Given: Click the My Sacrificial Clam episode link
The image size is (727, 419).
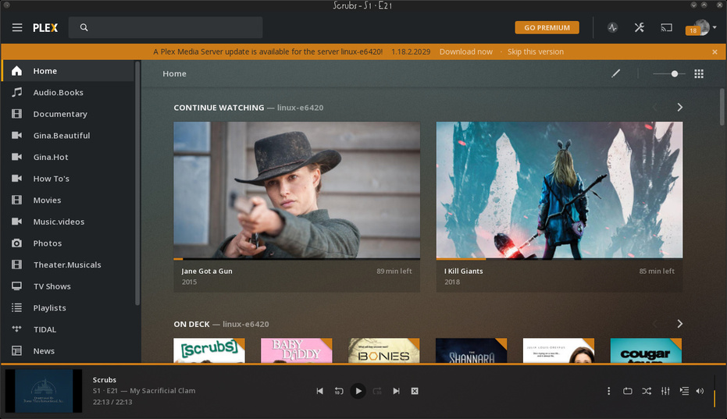Looking at the screenshot, I should [162, 391].
